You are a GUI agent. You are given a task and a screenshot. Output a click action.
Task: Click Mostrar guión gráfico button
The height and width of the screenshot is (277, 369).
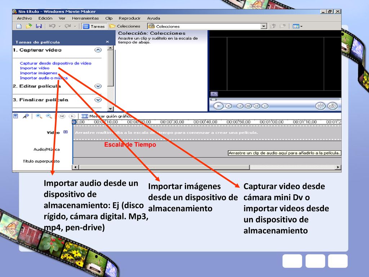[106, 116]
